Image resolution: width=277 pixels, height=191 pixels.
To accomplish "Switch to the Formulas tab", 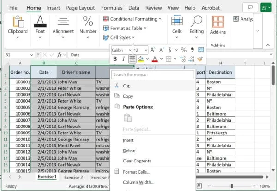I will click(x=112, y=8).
